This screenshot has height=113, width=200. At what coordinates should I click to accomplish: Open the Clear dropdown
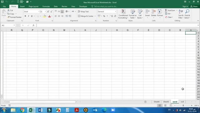point(169,17)
